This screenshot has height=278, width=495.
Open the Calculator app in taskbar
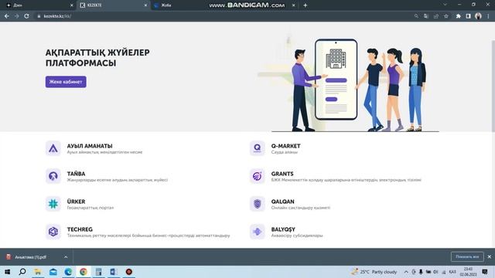click(x=98, y=271)
